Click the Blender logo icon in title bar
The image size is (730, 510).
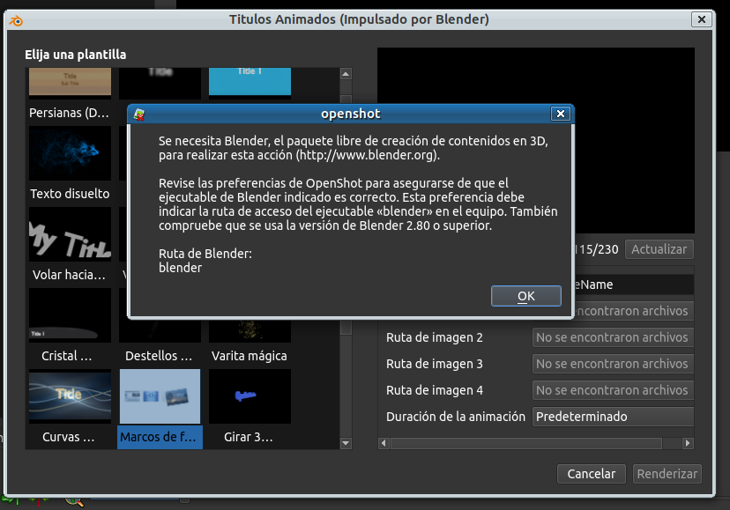point(16,20)
